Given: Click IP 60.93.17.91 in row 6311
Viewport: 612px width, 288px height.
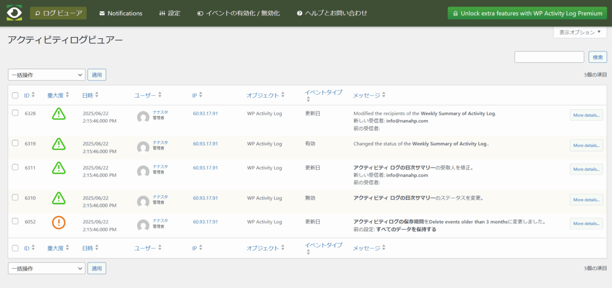Looking at the screenshot, I should (205, 167).
